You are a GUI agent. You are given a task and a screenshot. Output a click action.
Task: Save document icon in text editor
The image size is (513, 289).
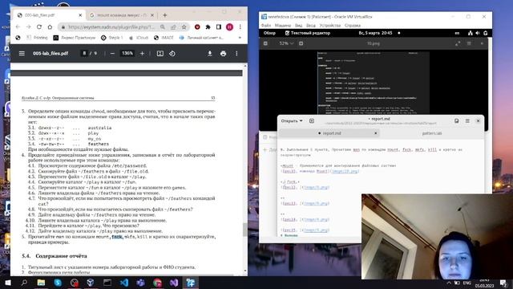(456, 121)
